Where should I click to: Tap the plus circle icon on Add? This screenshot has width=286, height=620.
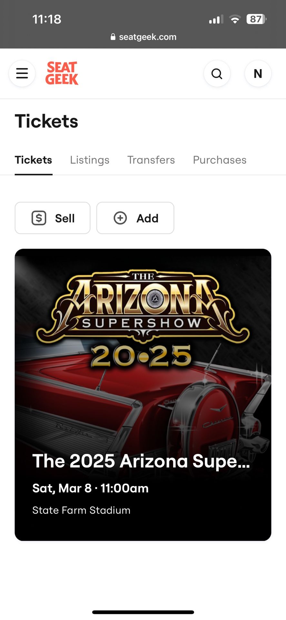pos(120,218)
